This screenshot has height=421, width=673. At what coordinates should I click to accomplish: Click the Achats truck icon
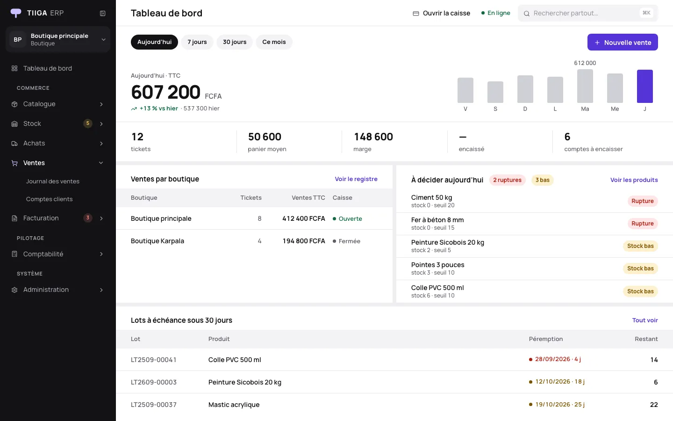pos(14,143)
